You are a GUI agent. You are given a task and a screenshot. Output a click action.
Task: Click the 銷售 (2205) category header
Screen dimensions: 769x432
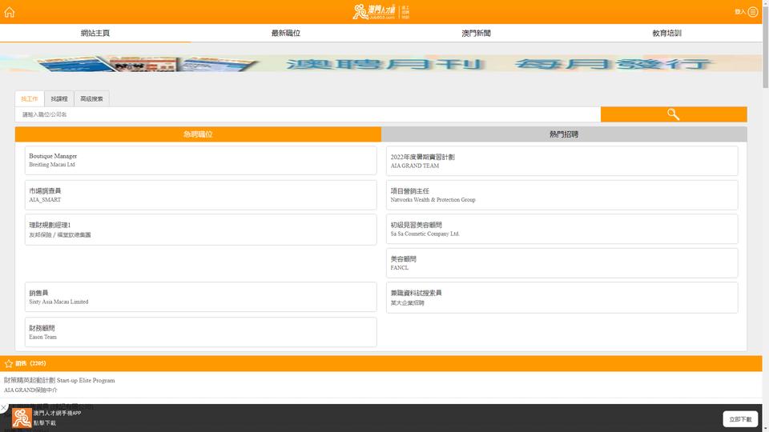[x=381, y=363]
